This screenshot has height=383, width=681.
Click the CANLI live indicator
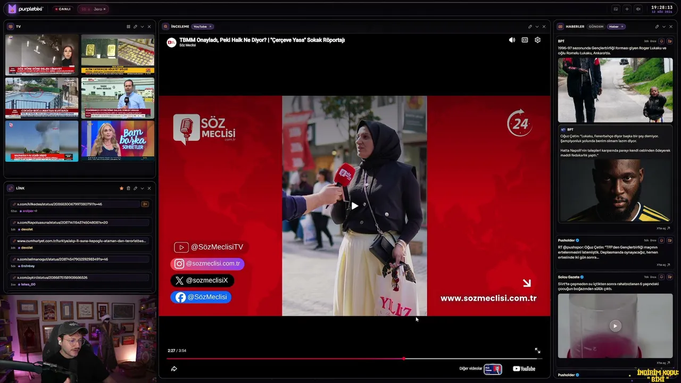coord(63,9)
